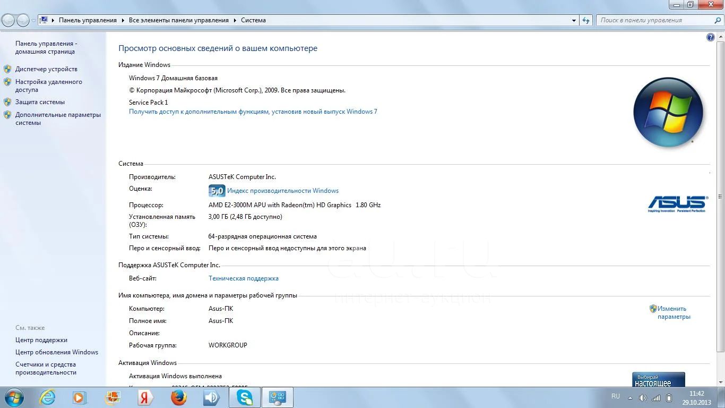Launch Windows Media Player from taskbar
Screen dimensions: 725x408
pyautogui.click(x=79, y=397)
